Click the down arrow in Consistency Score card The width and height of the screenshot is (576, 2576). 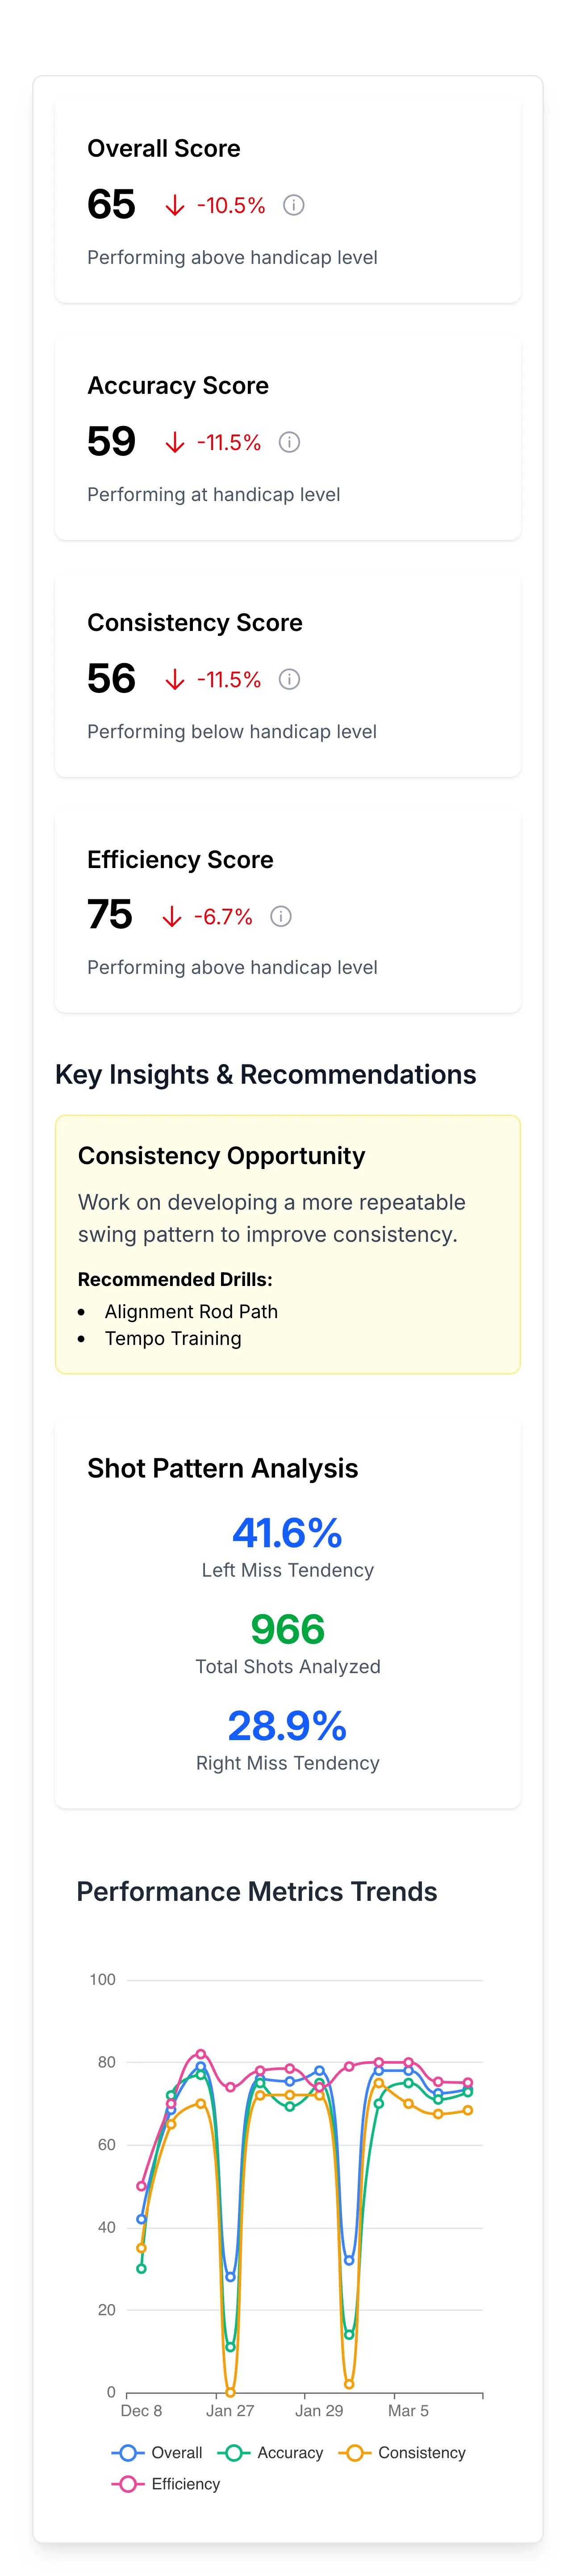click(175, 680)
